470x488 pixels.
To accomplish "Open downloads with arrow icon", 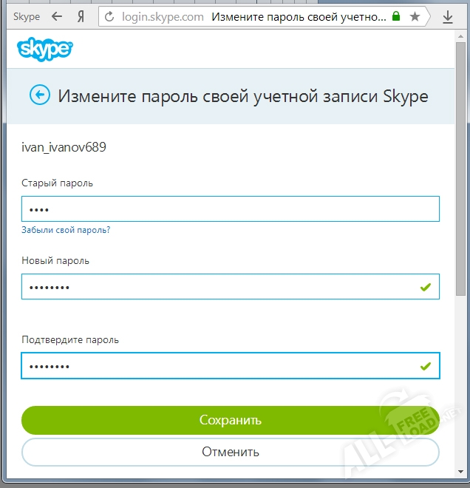I will pyautogui.click(x=448, y=17).
